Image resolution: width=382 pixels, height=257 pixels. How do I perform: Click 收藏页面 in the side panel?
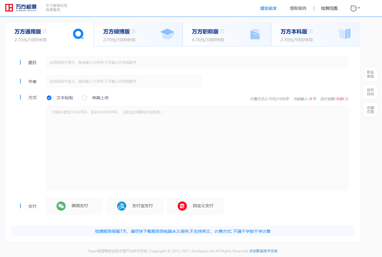click(x=370, y=110)
